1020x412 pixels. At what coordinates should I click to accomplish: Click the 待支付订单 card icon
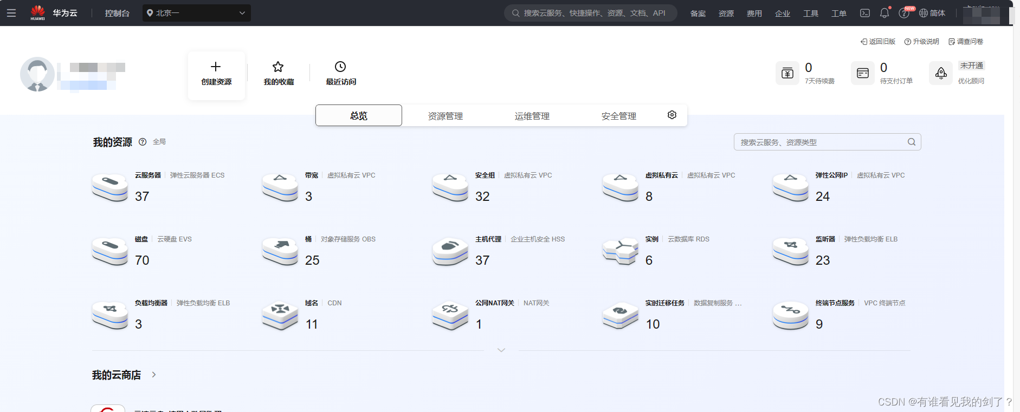point(863,73)
